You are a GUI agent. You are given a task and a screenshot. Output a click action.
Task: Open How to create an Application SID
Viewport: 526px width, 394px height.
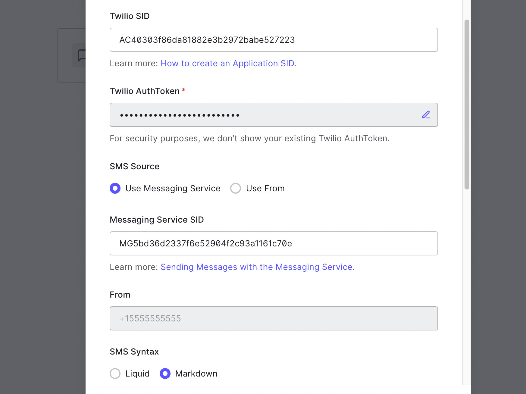[227, 63]
